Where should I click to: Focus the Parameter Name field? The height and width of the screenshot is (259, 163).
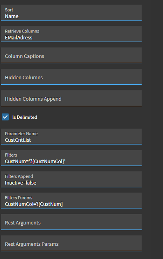(71, 136)
